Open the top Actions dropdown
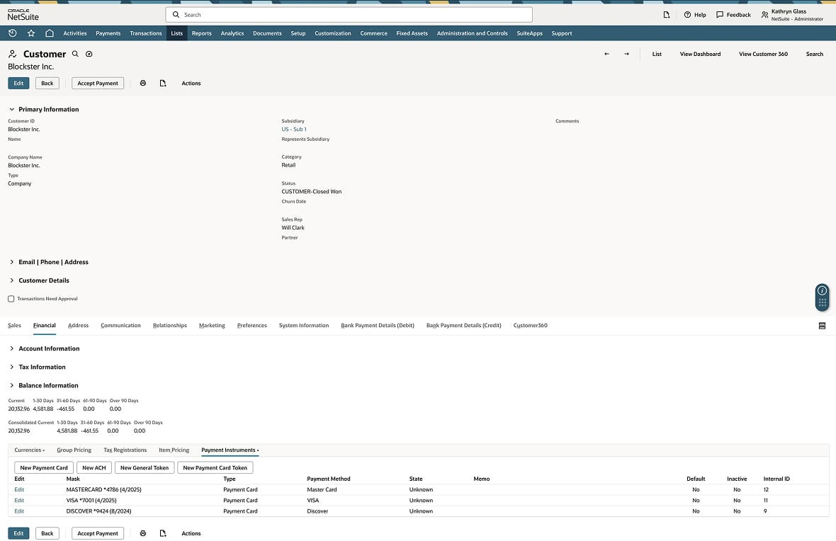 [x=191, y=83]
